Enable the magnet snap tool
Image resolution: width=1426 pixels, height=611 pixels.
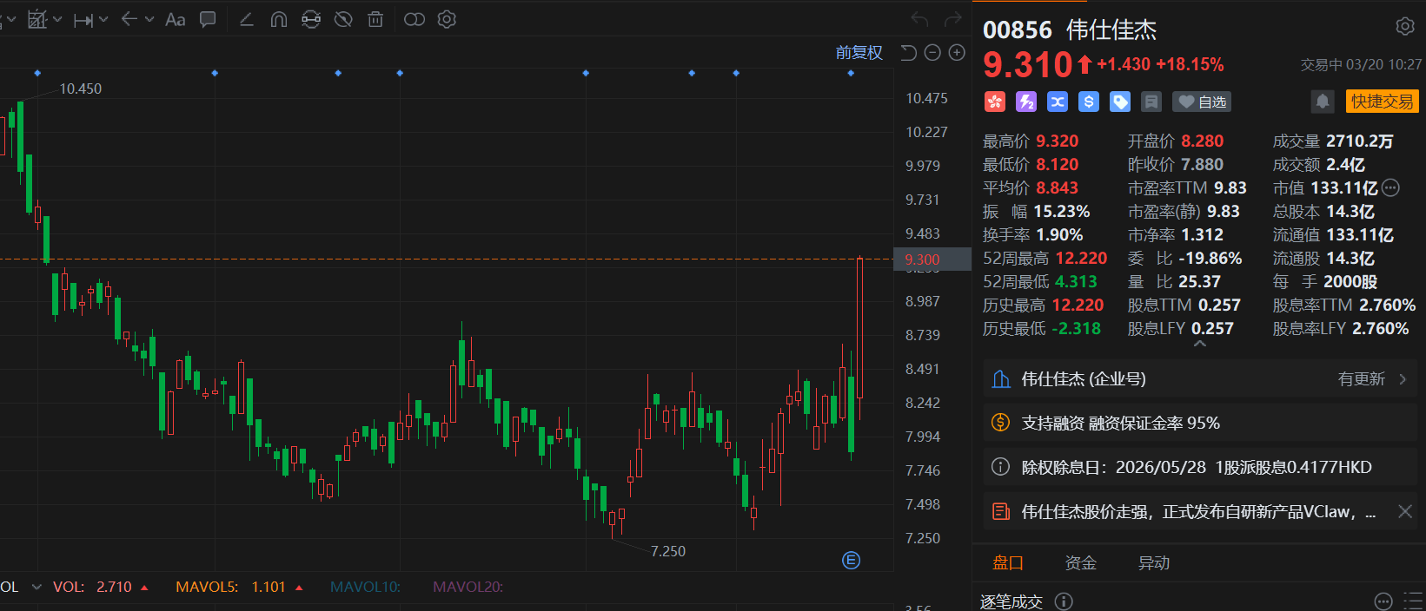(279, 19)
